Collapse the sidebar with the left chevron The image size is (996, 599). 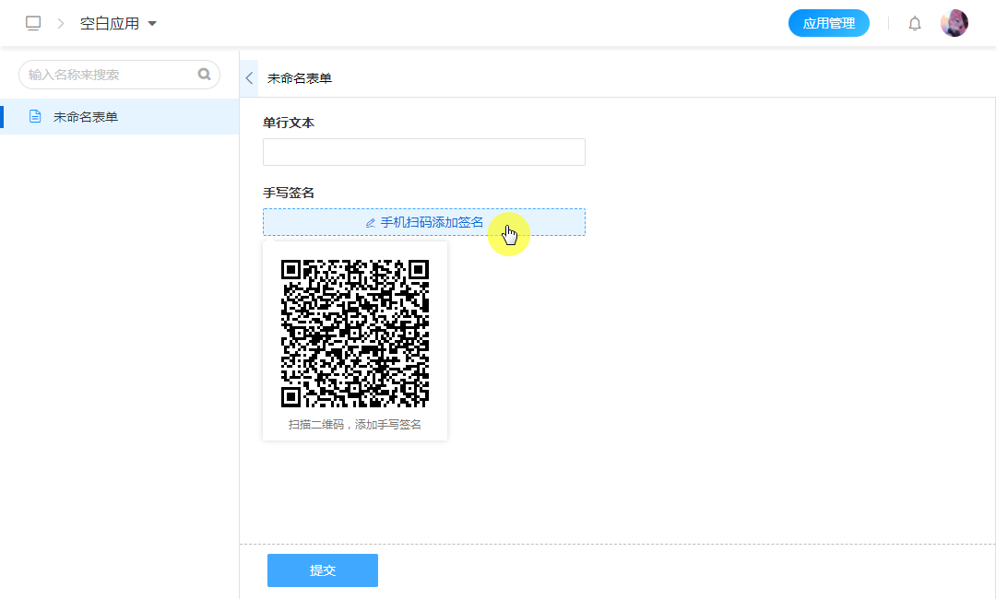click(x=249, y=78)
